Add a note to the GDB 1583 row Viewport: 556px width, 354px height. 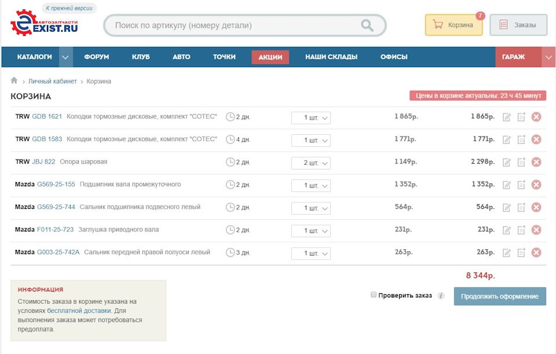point(521,139)
